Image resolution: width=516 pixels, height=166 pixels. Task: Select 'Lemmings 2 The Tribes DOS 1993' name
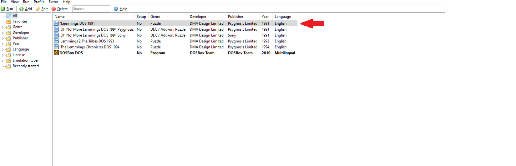point(87,41)
